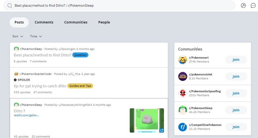
Task: Open r/Pokemonart Pikachu avatar
Action: tap(183, 60)
